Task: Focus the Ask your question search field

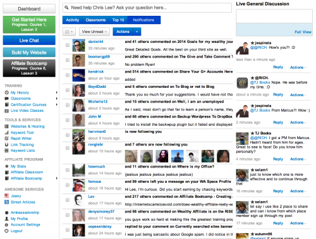Action: tap(147, 8)
